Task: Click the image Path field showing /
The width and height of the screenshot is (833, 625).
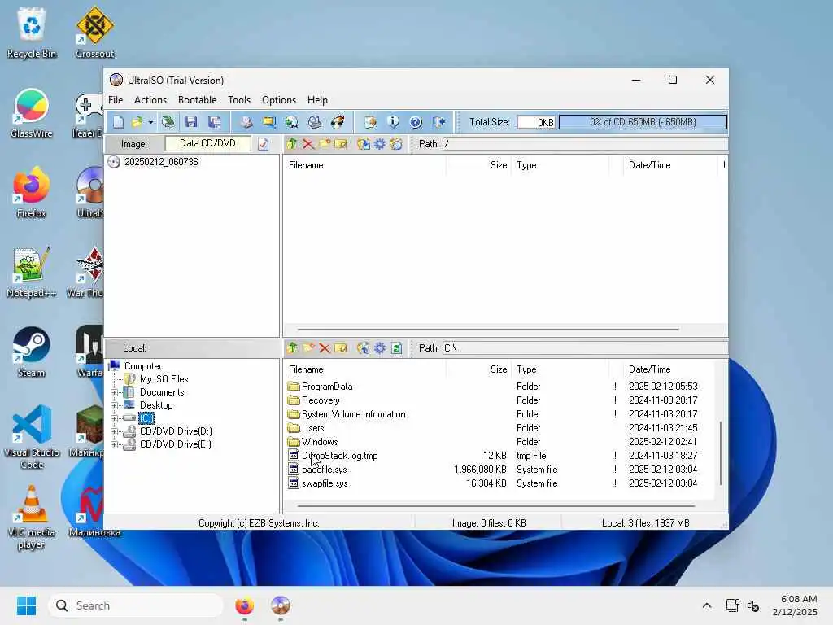Action: pos(586,144)
